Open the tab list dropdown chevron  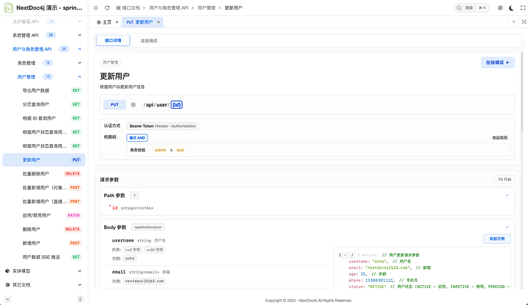click(x=513, y=22)
